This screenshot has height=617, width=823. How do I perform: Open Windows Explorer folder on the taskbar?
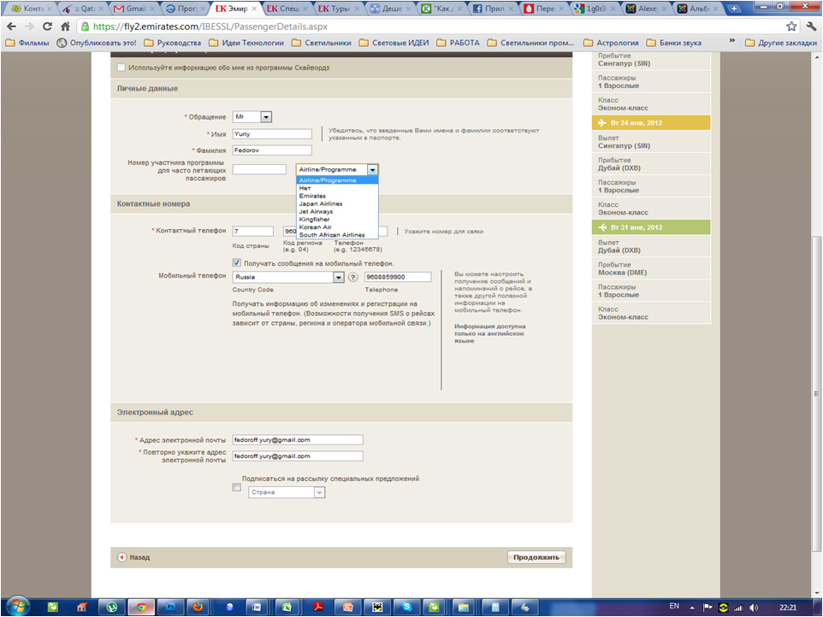pos(464,607)
